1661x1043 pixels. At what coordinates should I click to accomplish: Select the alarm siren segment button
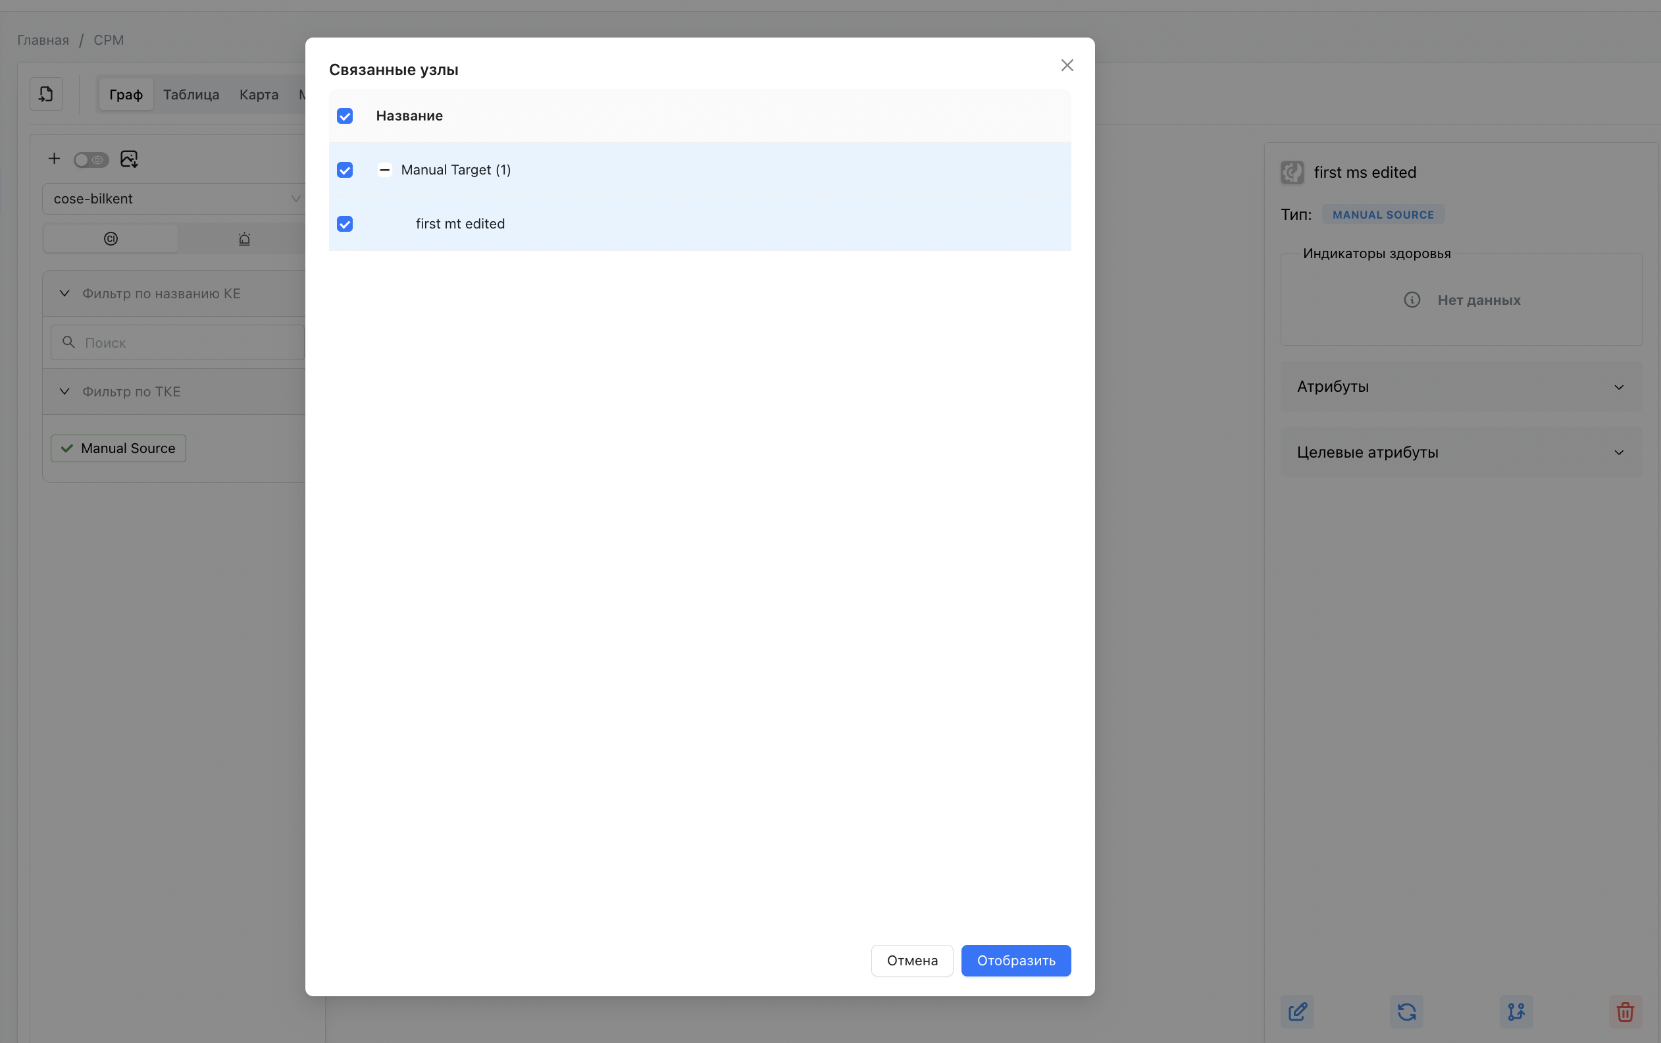[244, 238]
